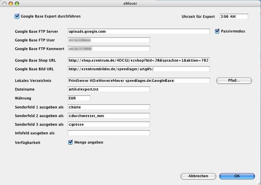This screenshot has width=261, height=185.
Task: Edit the Google Base Bild URL field
Action: click(139, 69)
